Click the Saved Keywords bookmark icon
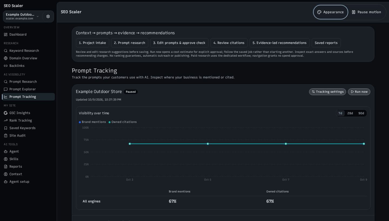This screenshot has height=221, width=389. click(x=6, y=128)
